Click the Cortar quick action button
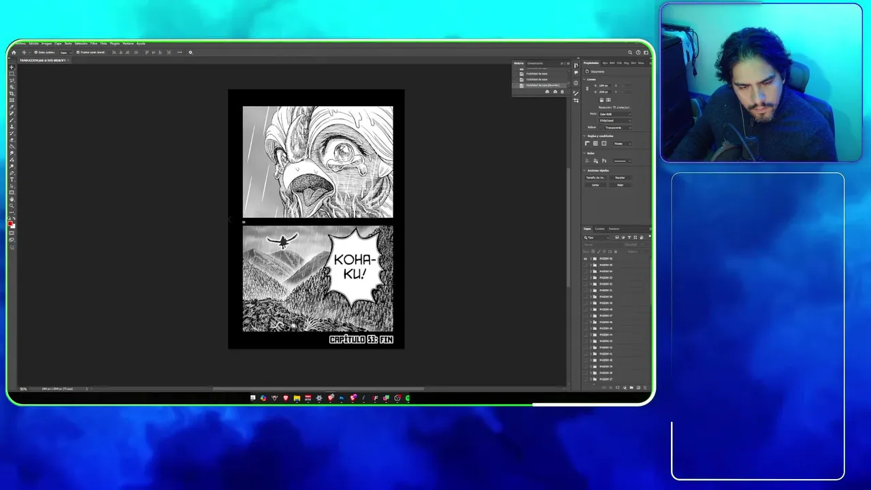Image resolution: width=871 pixels, height=490 pixels. (595, 185)
